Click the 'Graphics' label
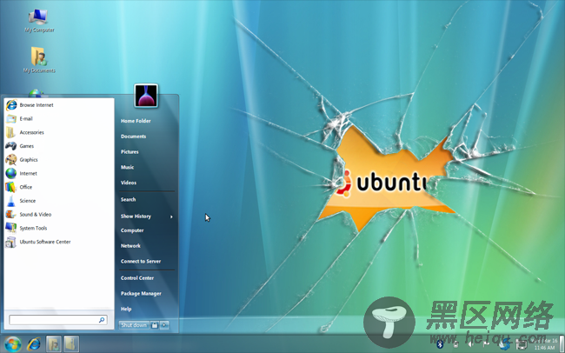Screen dimensions: 565x353 (29, 160)
